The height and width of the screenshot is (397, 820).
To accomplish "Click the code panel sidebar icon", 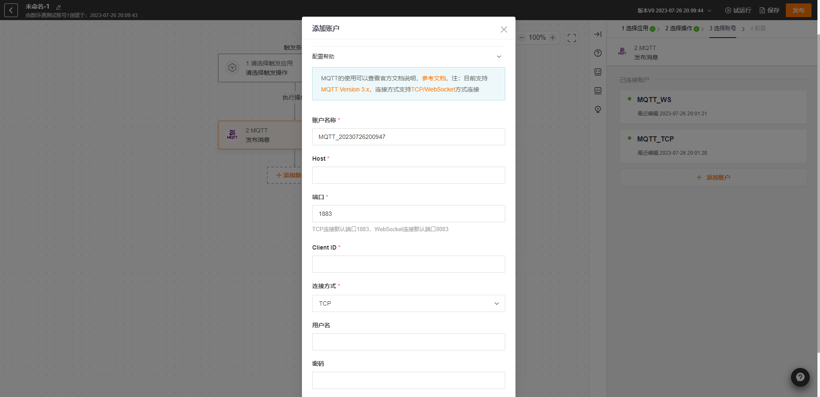I will [x=598, y=72].
